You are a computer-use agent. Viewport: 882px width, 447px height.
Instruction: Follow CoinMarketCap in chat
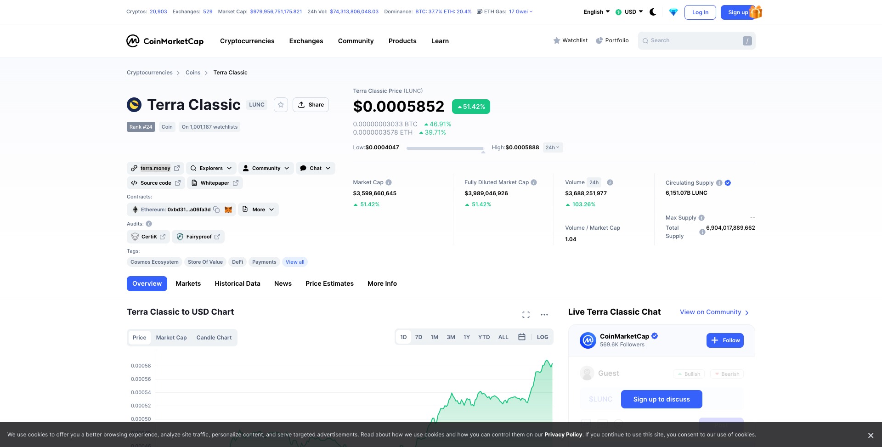coord(725,340)
